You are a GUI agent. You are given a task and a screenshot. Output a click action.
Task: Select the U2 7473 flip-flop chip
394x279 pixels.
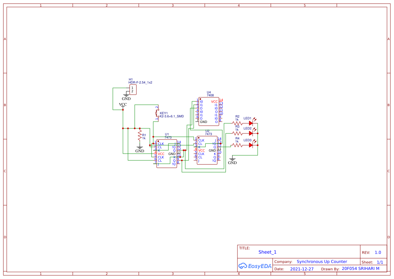pyautogui.click(x=207, y=150)
